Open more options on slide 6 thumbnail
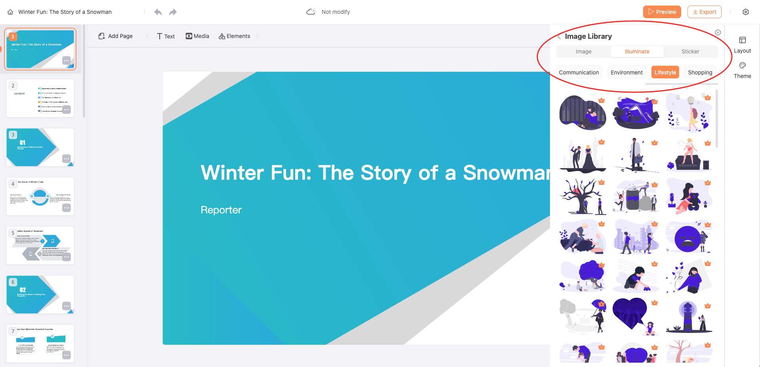 pyautogui.click(x=66, y=306)
